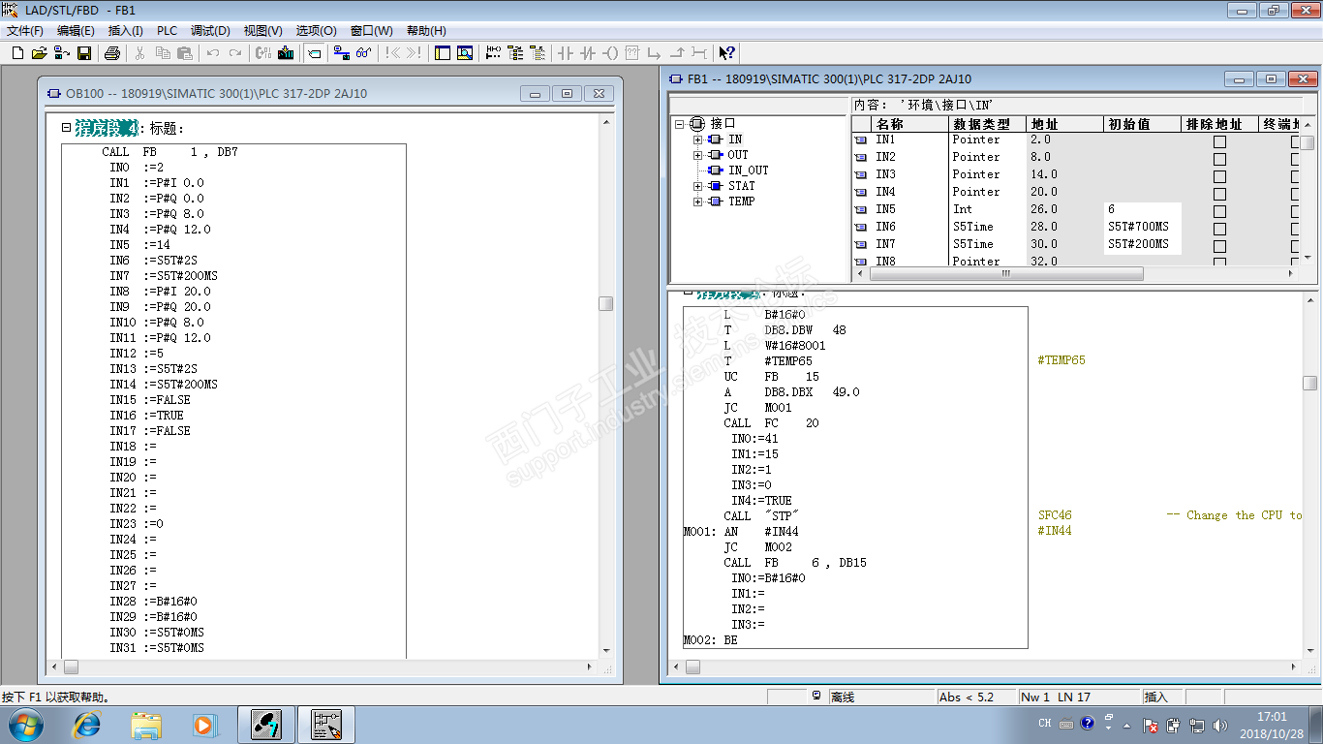The height and width of the screenshot is (744, 1323).
Task: Click the Open branch toolbar icon
Action: [x=655, y=53]
